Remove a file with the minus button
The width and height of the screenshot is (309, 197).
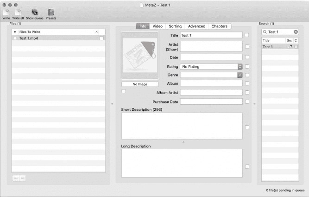(x=22, y=178)
